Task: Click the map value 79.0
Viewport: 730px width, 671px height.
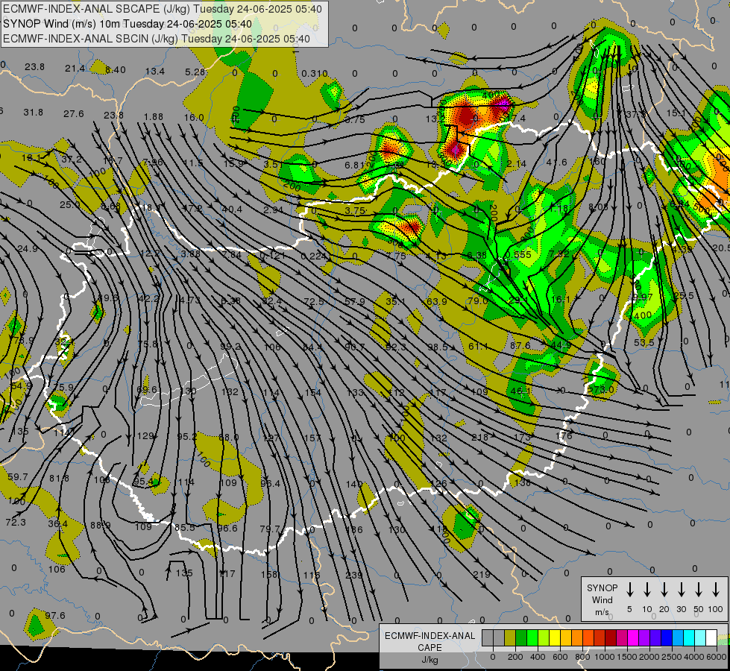Action: [478, 300]
